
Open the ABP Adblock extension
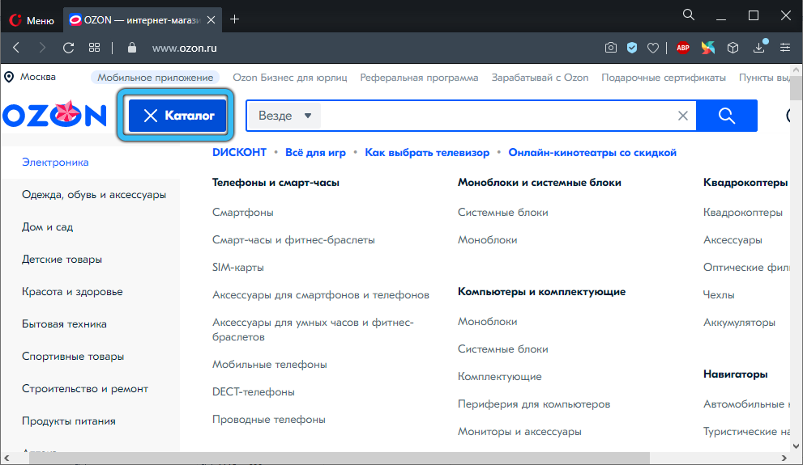[x=682, y=48]
